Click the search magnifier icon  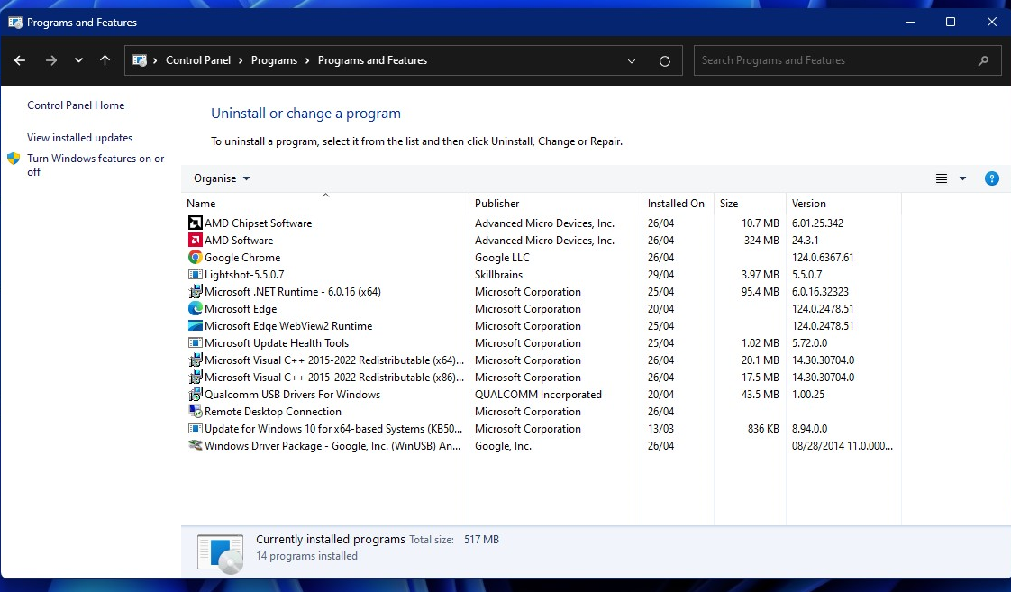983,60
